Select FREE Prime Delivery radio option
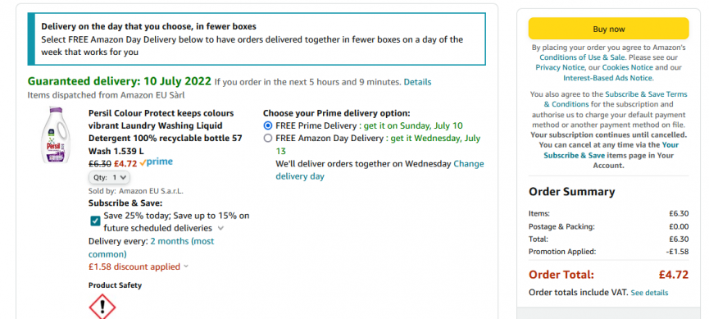Image resolution: width=709 pixels, height=319 pixels. point(268,125)
